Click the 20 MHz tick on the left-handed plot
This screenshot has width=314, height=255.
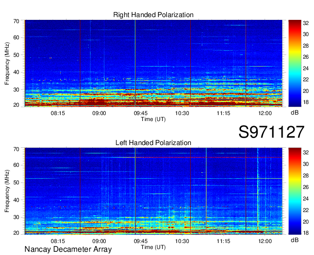pyautogui.click(x=16, y=233)
